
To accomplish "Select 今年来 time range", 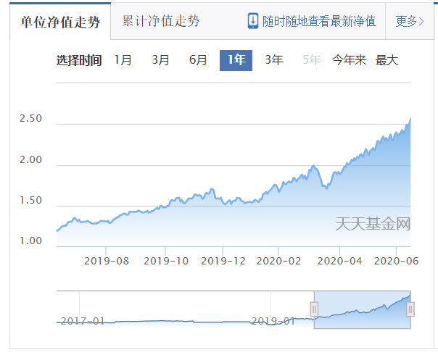I will click(x=350, y=60).
